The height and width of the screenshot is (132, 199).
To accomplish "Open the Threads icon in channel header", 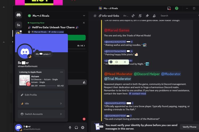I will [133, 16].
